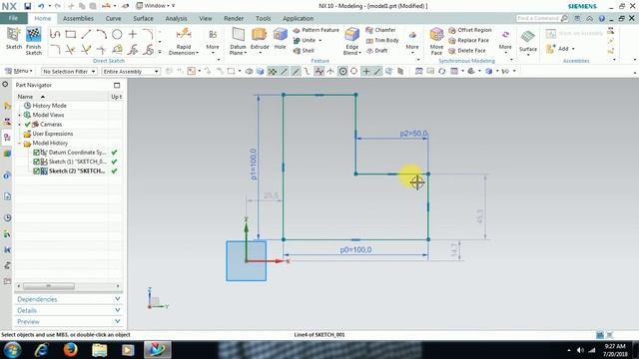This screenshot has height=359, width=639.
Task: Click the Extrude feature icon
Action: pyautogui.click(x=260, y=35)
